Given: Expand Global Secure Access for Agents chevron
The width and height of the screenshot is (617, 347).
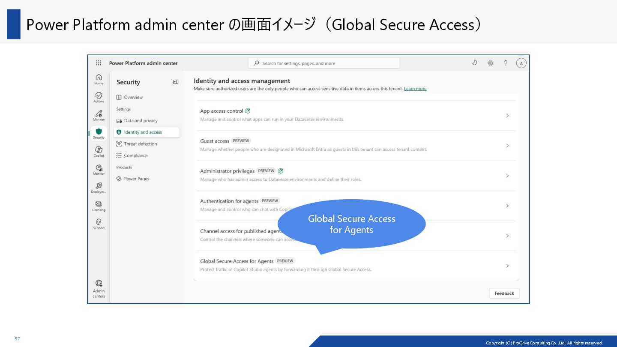Looking at the screenshot, I should click(507, 266).
